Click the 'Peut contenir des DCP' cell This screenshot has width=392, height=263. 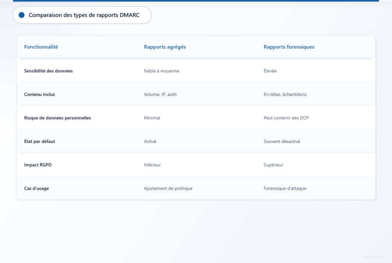[286, 118]
